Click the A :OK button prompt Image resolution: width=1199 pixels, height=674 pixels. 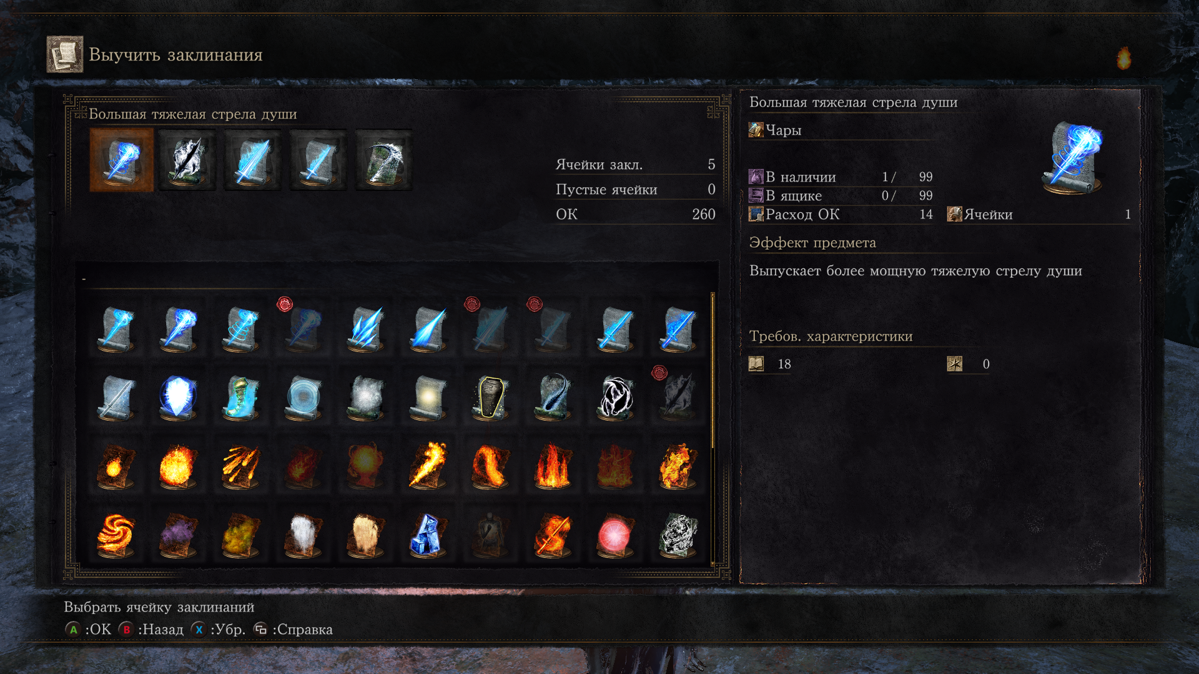(88, 629)
